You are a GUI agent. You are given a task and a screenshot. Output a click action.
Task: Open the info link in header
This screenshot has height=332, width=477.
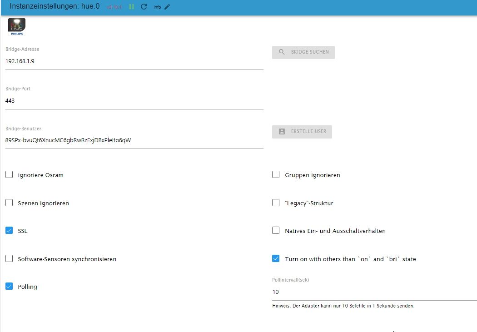(157, 7)
